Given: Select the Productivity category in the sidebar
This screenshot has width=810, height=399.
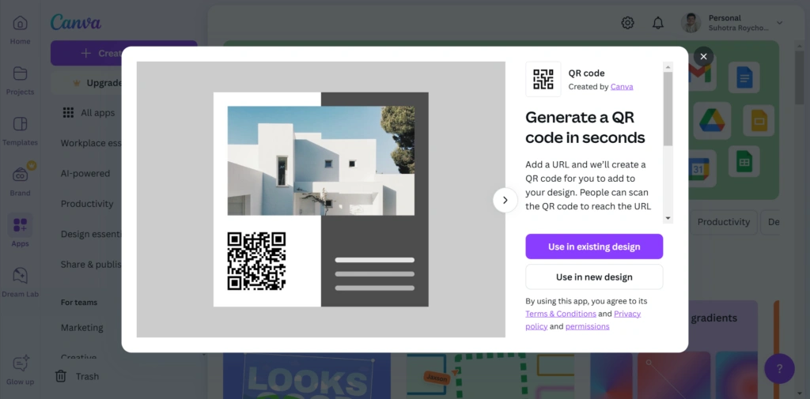Looking at the screenshot, I should (87, 204).
